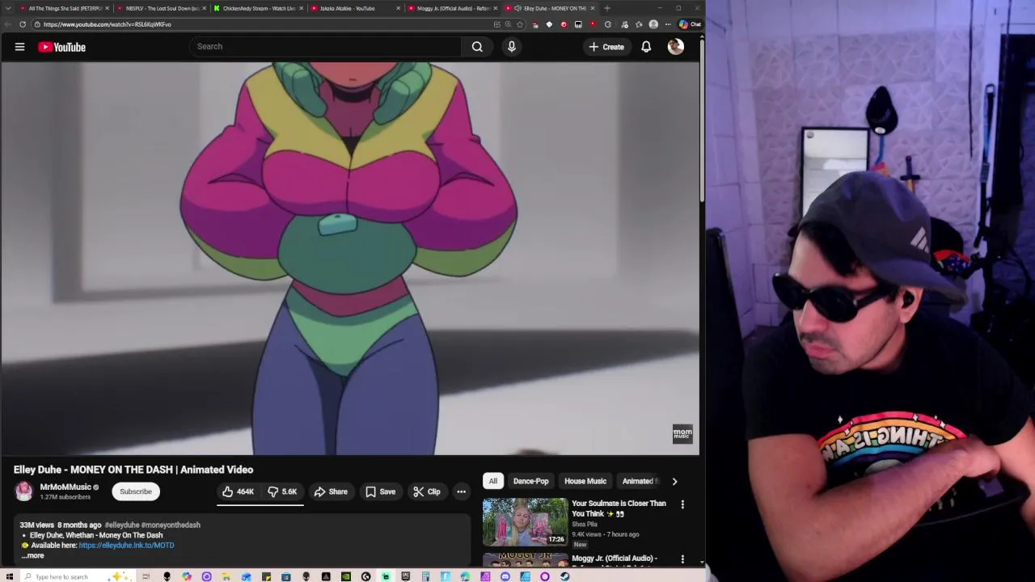This screenshot has width=1035, height=582.
Task: Dislike the video with 5.6K dislikes
Action: (282, 491)
